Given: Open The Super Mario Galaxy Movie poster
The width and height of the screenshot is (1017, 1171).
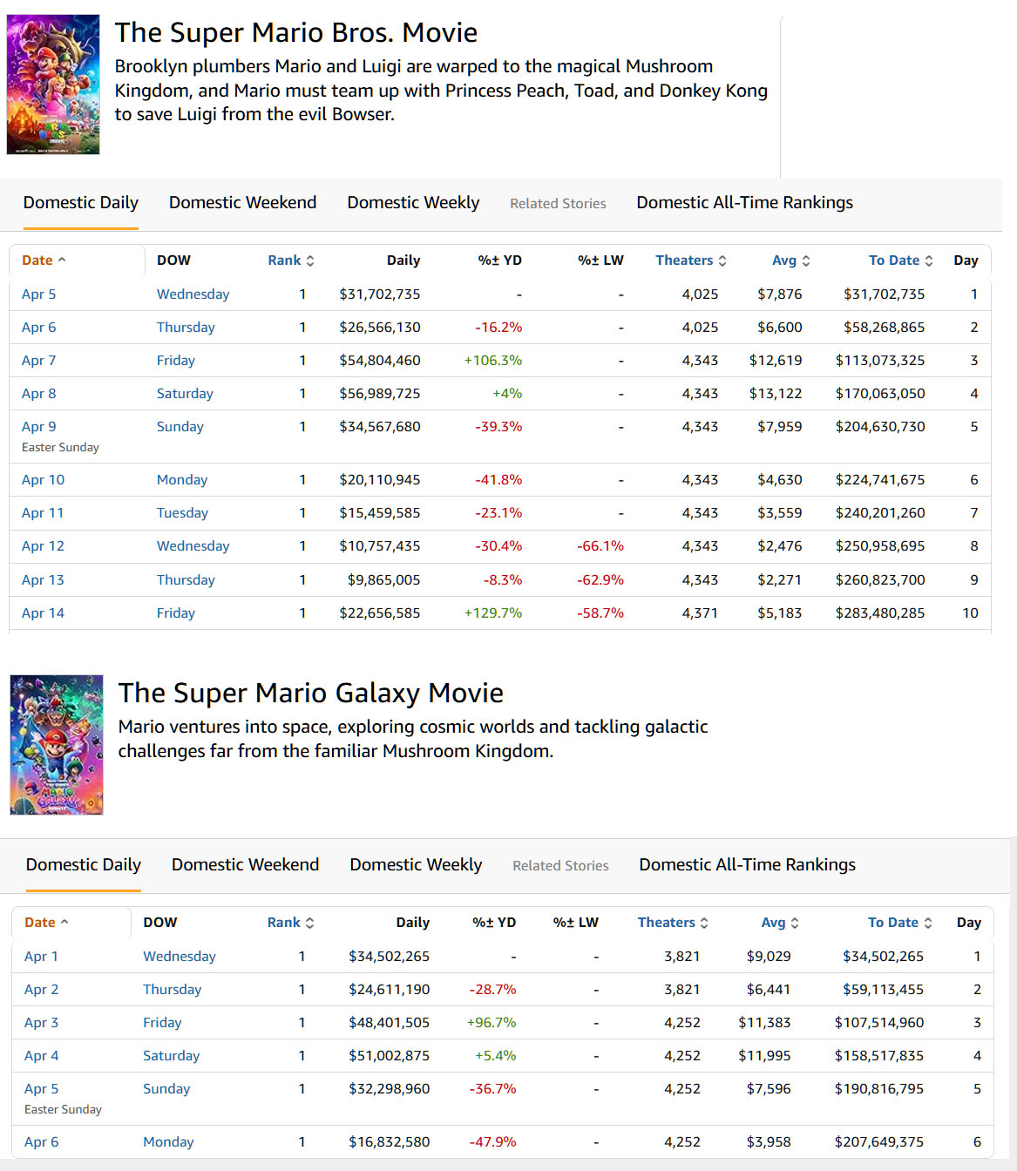Looking at the screenshot, I should coord(57,745).
